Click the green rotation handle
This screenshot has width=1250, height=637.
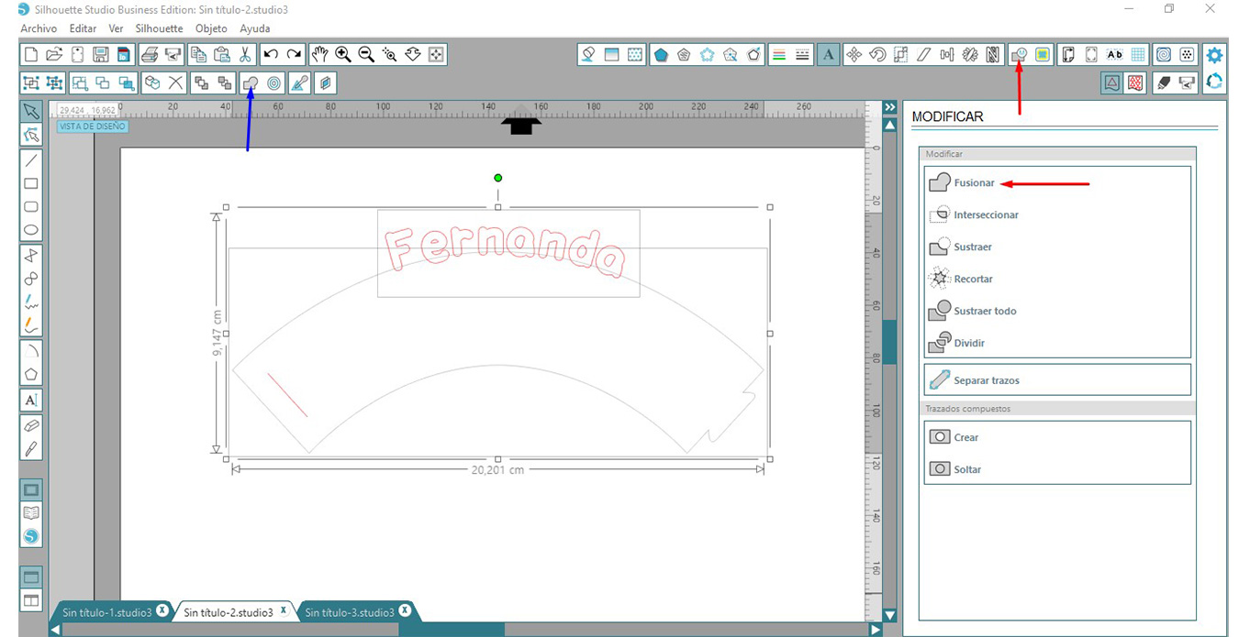click(x=498, y=178)
